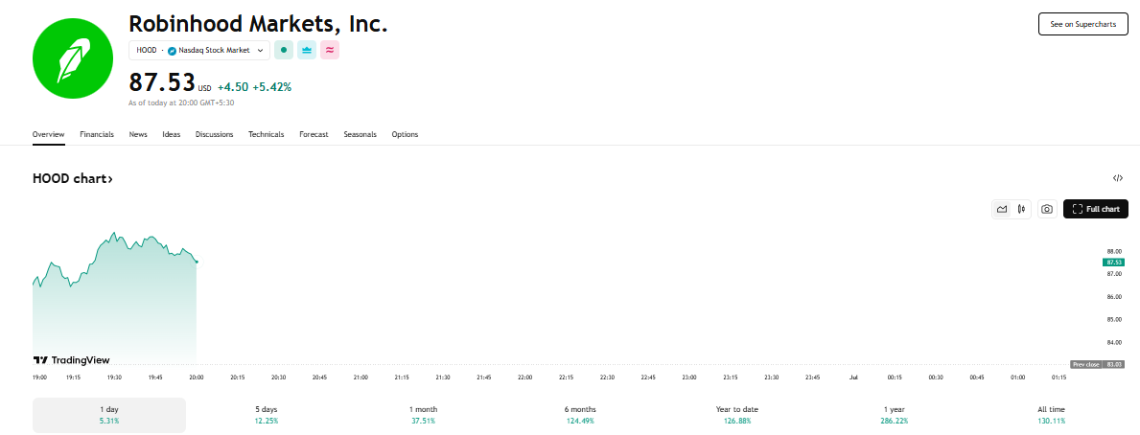
Task: Select the 5 days range
Action: [x=267, y=415]
